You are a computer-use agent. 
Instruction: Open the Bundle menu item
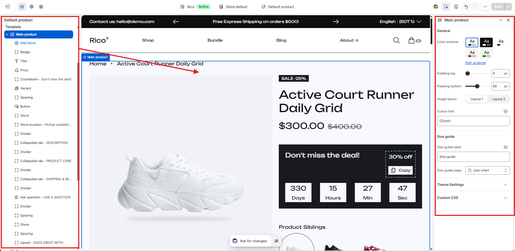click(215, 40)
